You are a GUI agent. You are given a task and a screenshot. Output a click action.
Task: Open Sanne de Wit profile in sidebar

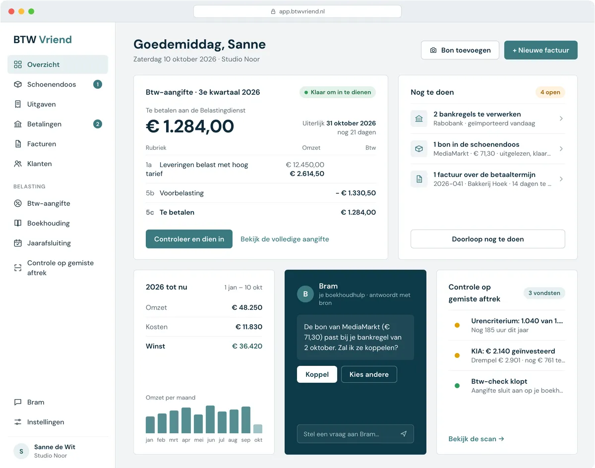pos(58,451)
